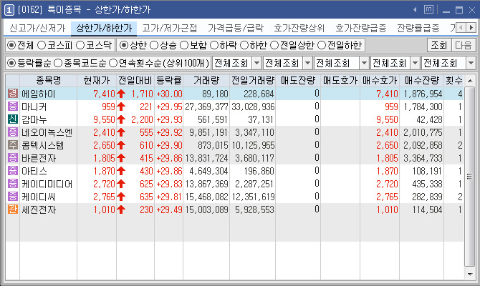Click the 증 badge icon next to 케이디씨
This screenshot has height=286, width=480.
[13, 197]
